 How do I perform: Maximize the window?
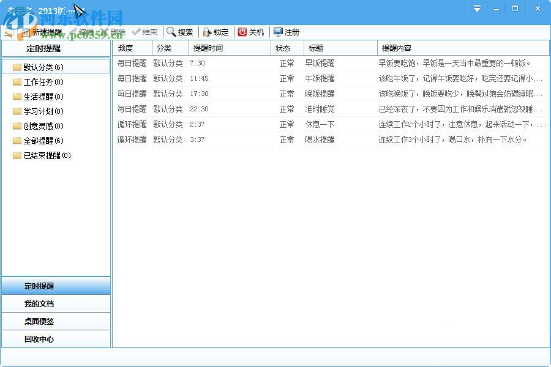click(x=515, y=9)
